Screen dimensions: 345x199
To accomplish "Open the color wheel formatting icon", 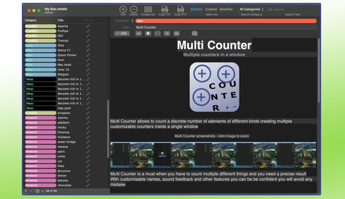I will click(x=148, y=33).
